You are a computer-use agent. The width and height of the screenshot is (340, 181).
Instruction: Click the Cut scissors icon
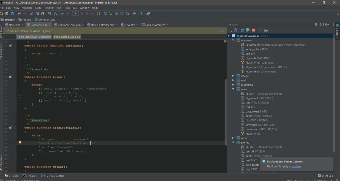[x=32, y=14]
